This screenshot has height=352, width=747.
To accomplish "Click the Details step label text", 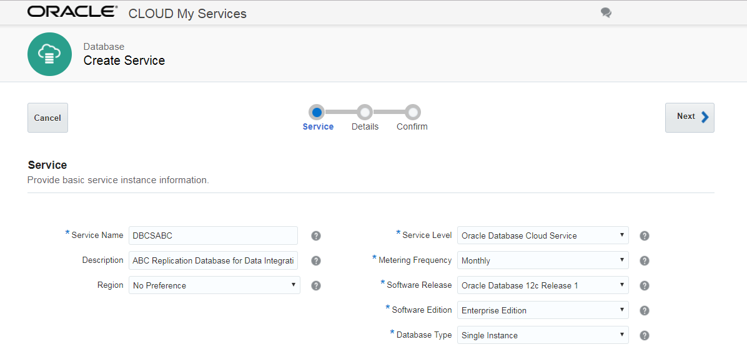I will coord(365,127).
